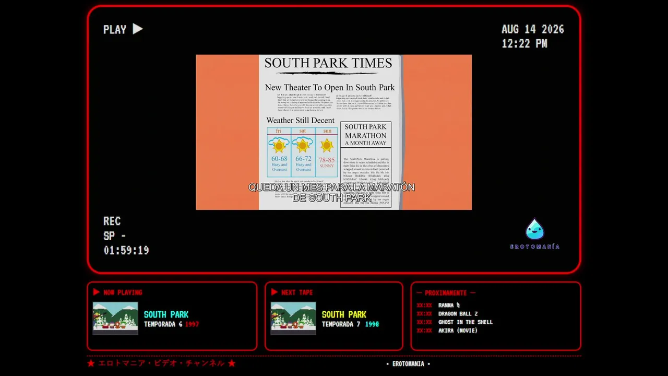Click the Sunday sunny weather icon
The width and height of the screenshot is (668, 376).
click(x=327, y=145)
